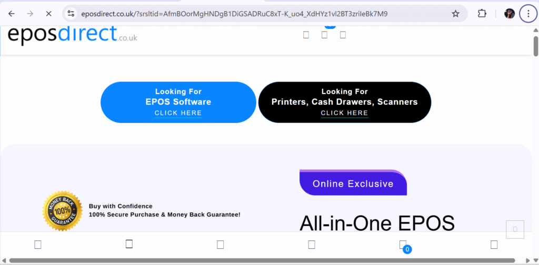Image resolution: width=539 pixels, height=265 pixels.
Task: Click the back-to-top square button
Action: (515, 229)
